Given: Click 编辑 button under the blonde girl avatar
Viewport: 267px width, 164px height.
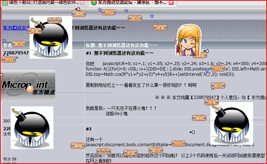Looking at the screenshot, I should point(200,55).
